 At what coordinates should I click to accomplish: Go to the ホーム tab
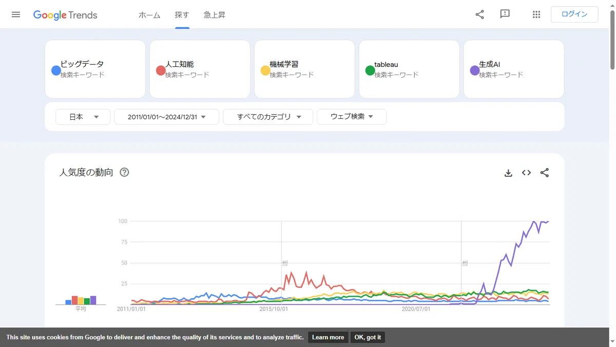click(149, 15)
